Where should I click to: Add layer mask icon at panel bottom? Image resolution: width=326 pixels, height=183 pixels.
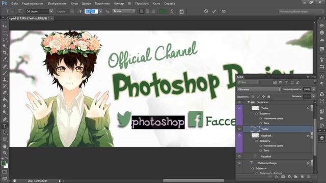283,176
